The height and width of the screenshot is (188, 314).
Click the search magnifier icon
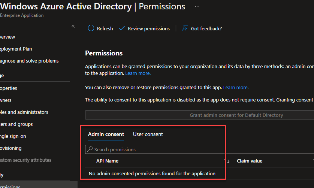[x=90, y=149]
